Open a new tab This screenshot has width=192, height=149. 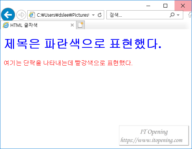click(x=80, y=25)
